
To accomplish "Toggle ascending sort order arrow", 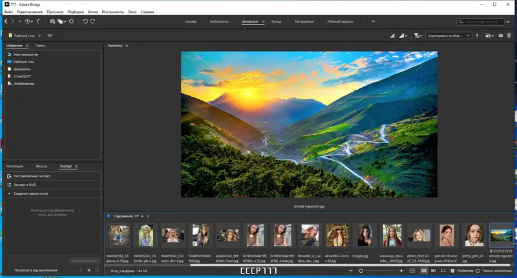I will click(x=477, y=35).
